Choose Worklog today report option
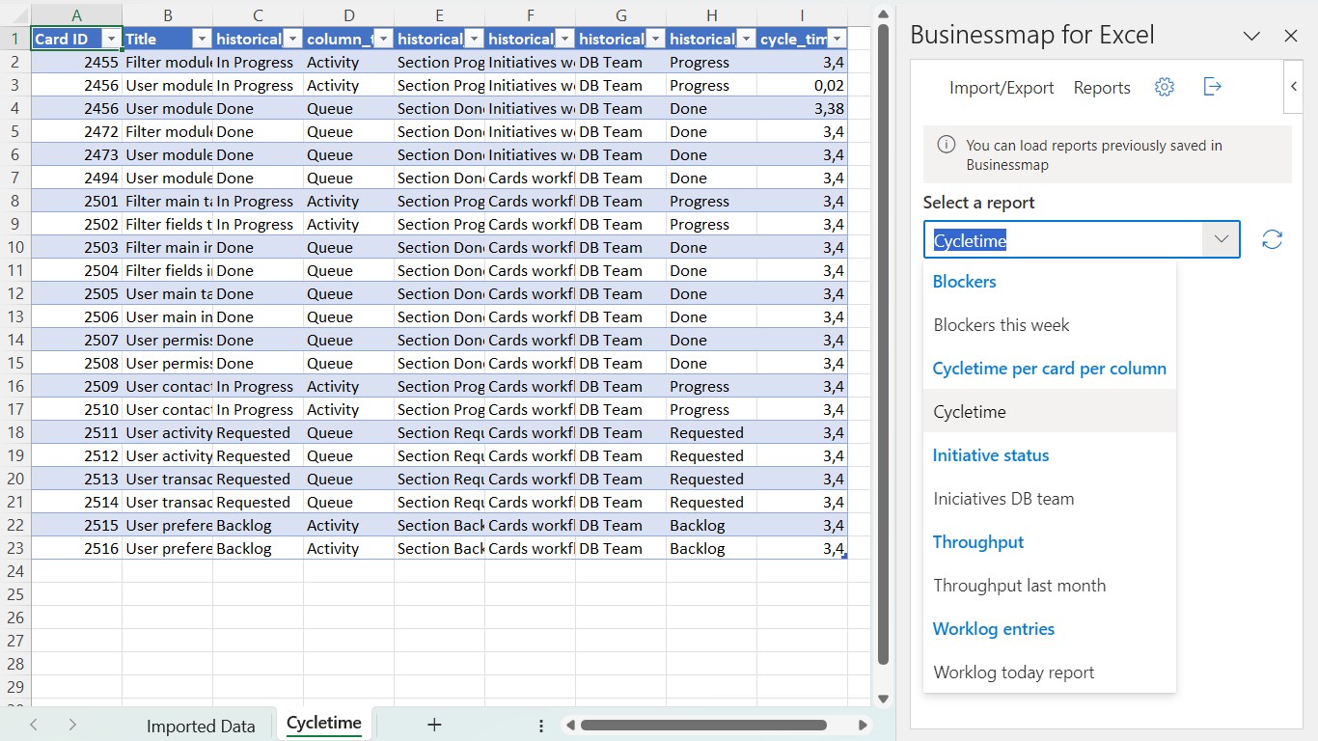This screenshot has width=1318, height=741. [x=1050, y=672]
